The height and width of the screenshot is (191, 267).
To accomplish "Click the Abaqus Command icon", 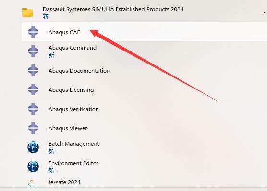I will click(33, 51).
